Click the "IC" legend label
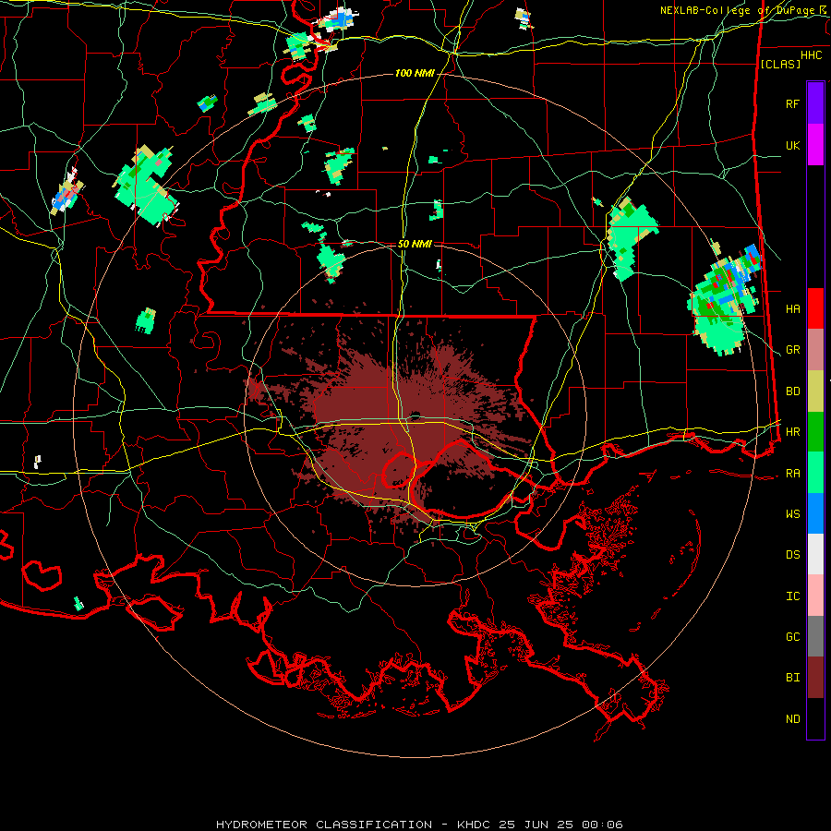The height and width of the screenshot is (831, 831). (792, 596)
